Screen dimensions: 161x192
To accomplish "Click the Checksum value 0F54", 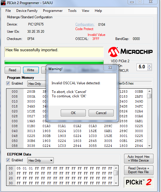I will (x=31, y=39).
